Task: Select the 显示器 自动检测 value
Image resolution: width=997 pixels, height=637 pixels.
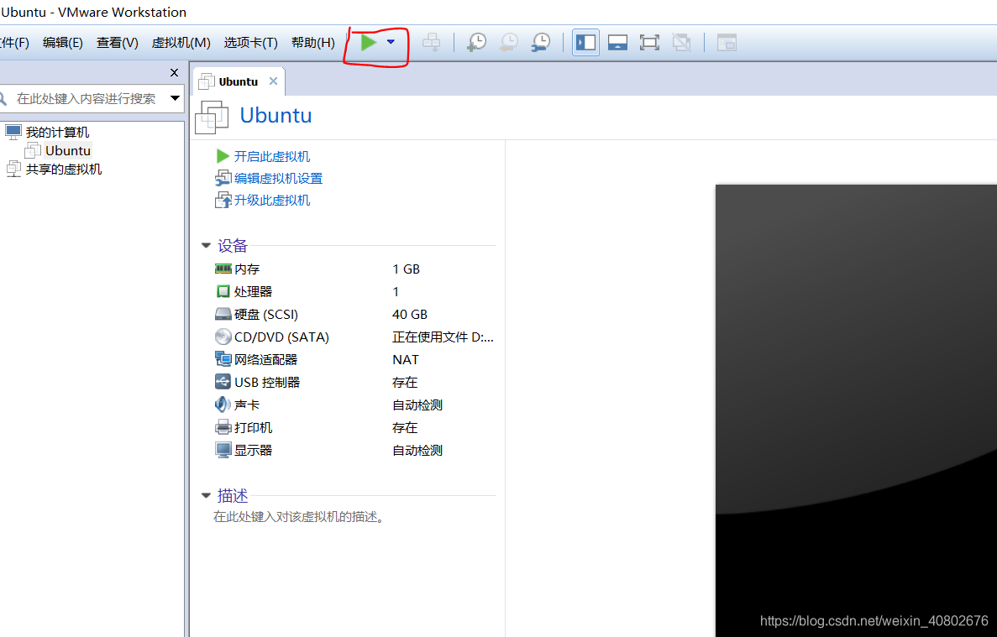Action: tap(417, 451)
